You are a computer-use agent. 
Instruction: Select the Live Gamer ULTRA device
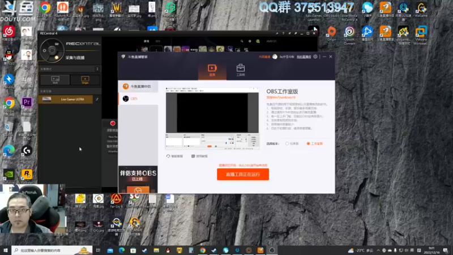click(66, 99)
